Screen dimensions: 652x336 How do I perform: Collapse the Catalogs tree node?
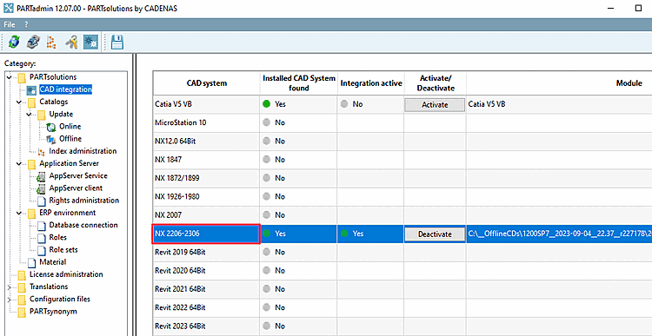(x=19, y=102)
